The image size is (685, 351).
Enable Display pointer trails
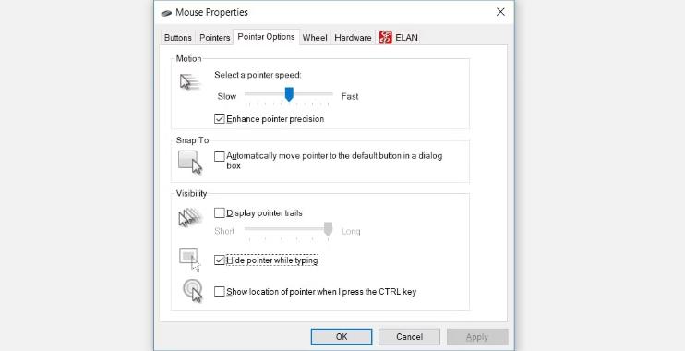pyautogui.click(x=220, y=212)
